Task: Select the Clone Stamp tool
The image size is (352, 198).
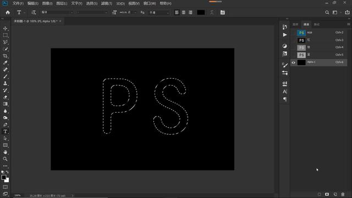Action: [5, 84]
